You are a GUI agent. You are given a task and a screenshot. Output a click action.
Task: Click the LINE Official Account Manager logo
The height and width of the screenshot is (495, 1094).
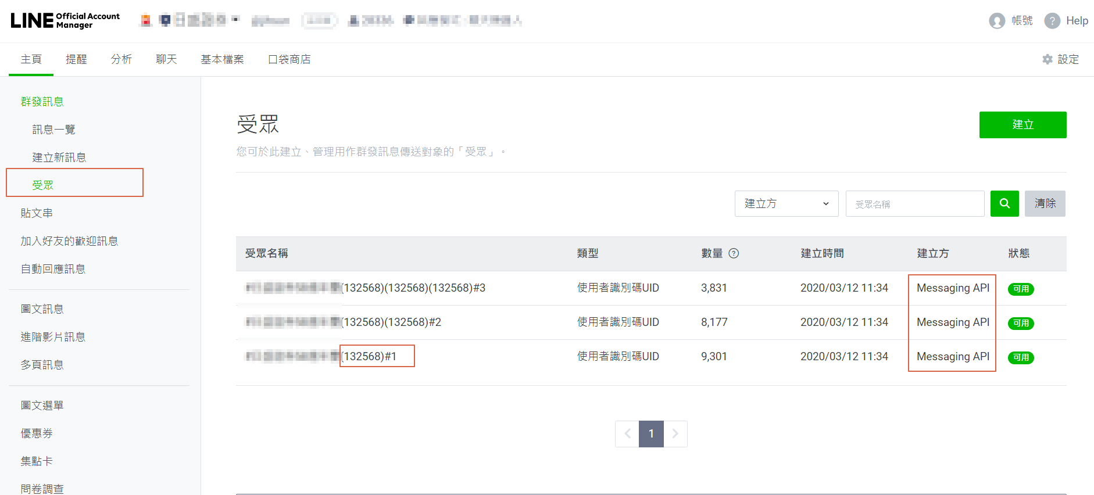coord(65,20)
